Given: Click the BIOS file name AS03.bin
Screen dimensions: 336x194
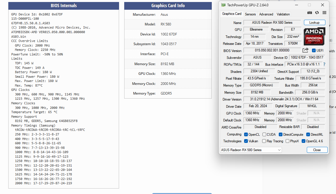Looking at the screenshot, I should (x=19, y=37).
